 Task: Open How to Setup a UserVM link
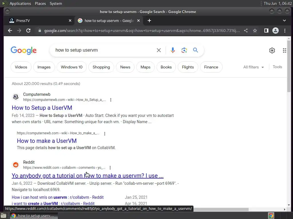tap(42, 108)
